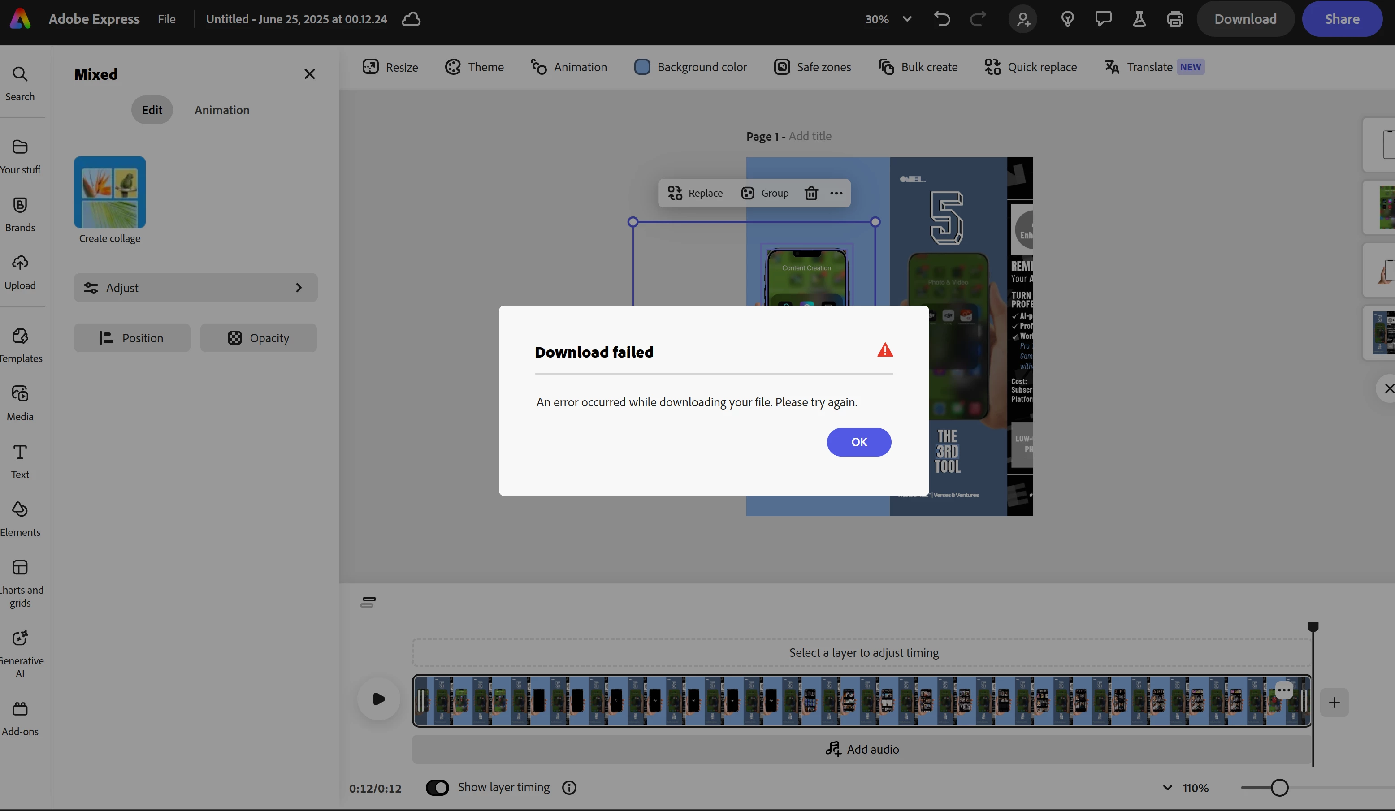The image size is (1395, 811).
Task: Click the timeline layers toggle icon
Action: [368, 602]
